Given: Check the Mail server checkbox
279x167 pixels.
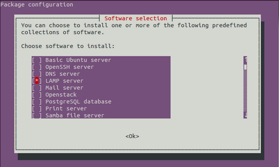Looking at the screenshot, I should (37, 88).
